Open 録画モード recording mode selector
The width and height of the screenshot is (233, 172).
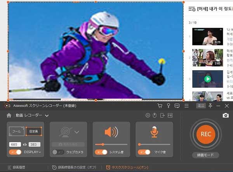pyautogui.click(x=205, y=155)
